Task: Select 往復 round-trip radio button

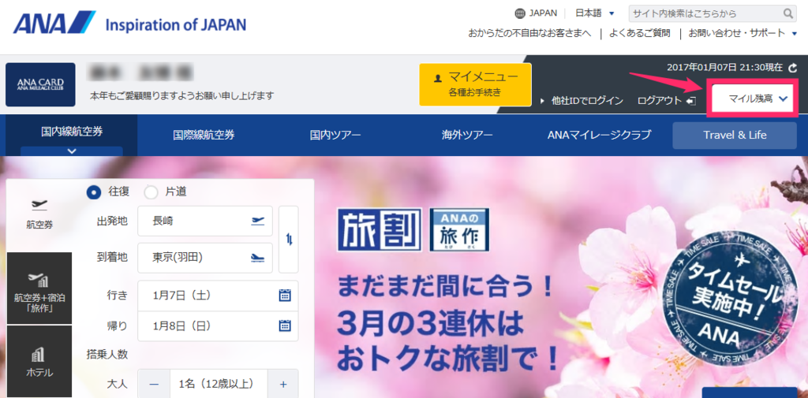Action: click(x=94, y=192)
